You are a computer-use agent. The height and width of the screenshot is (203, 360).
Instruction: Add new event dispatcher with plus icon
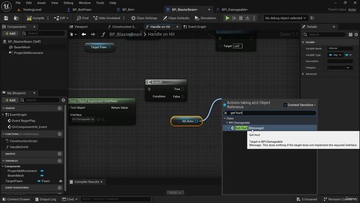(x=60, y=188)
